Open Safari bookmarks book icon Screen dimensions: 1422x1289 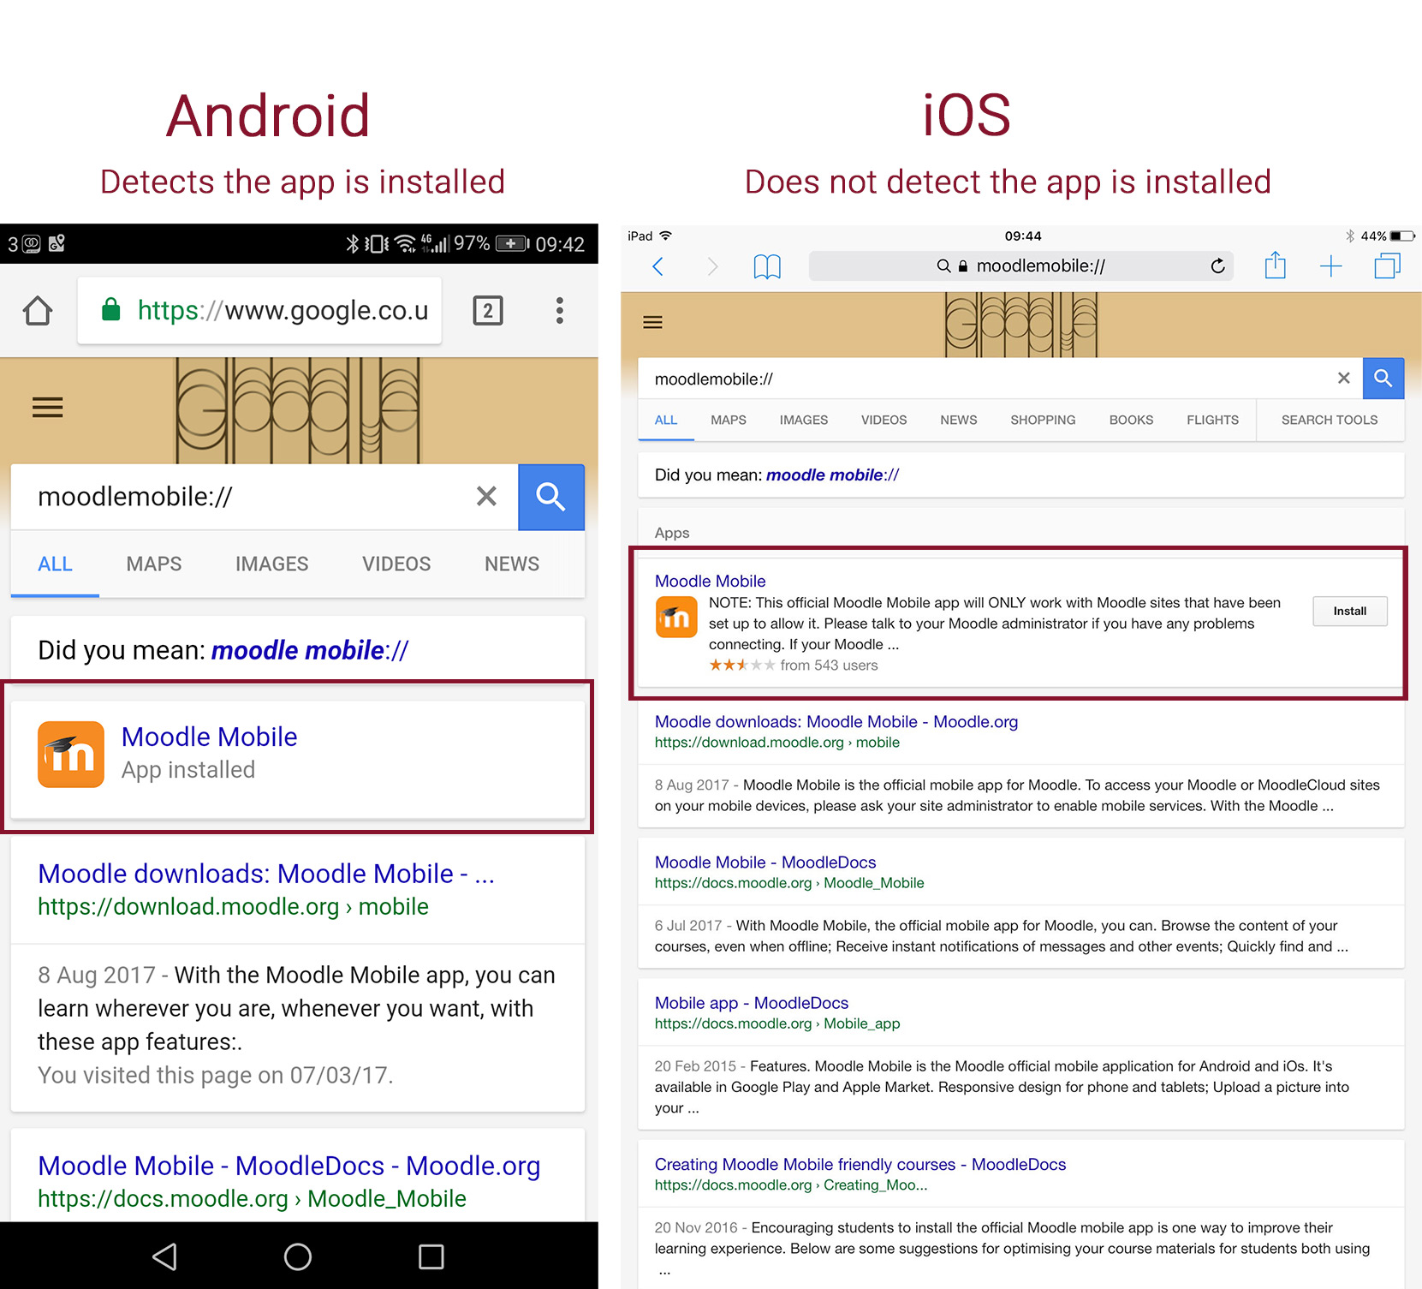(x=767, y=266)
